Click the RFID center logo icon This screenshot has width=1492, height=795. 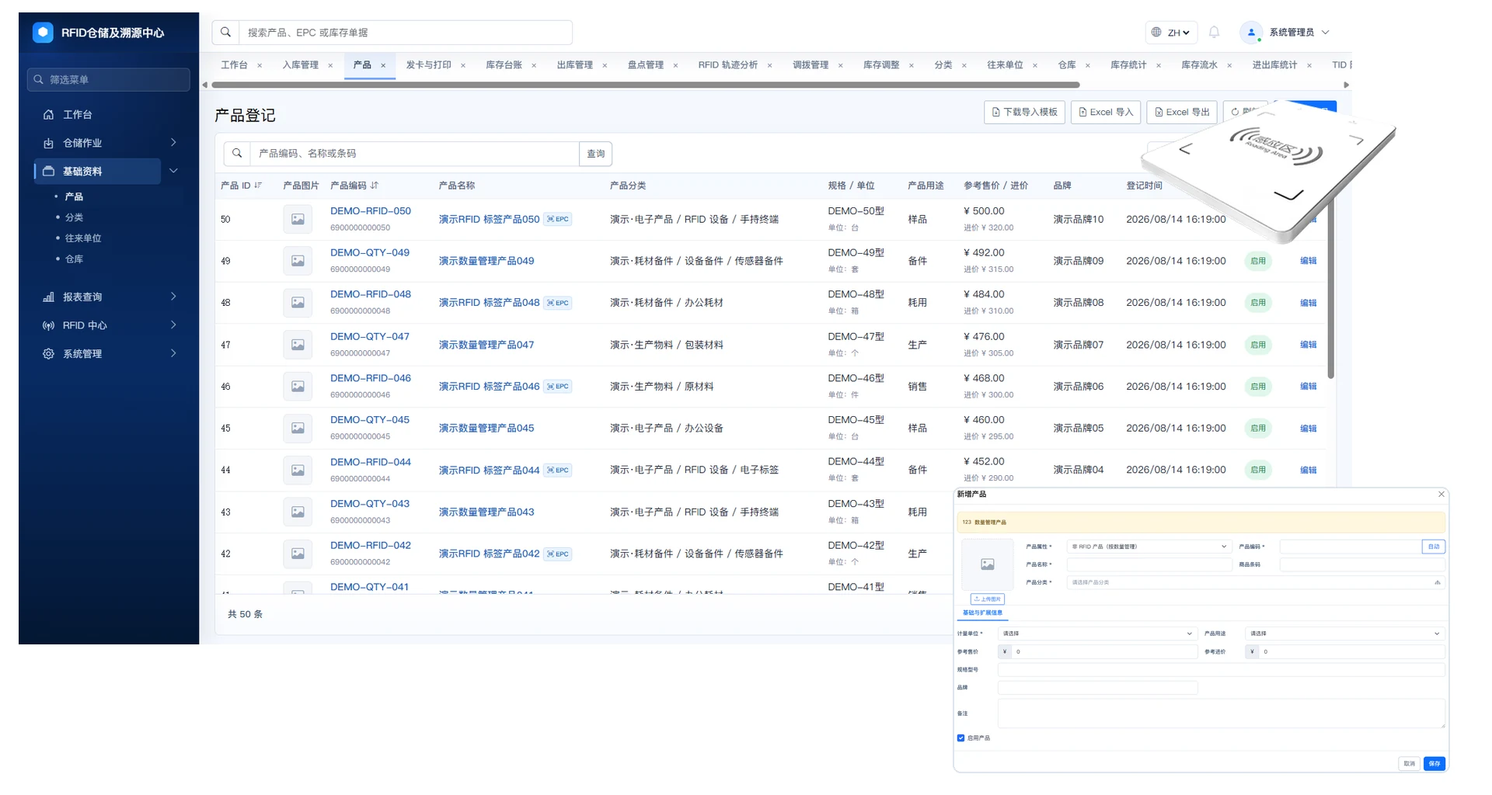point(43,32)
